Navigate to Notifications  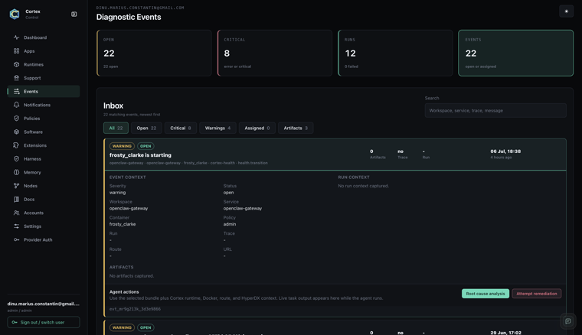coord(44,105)
